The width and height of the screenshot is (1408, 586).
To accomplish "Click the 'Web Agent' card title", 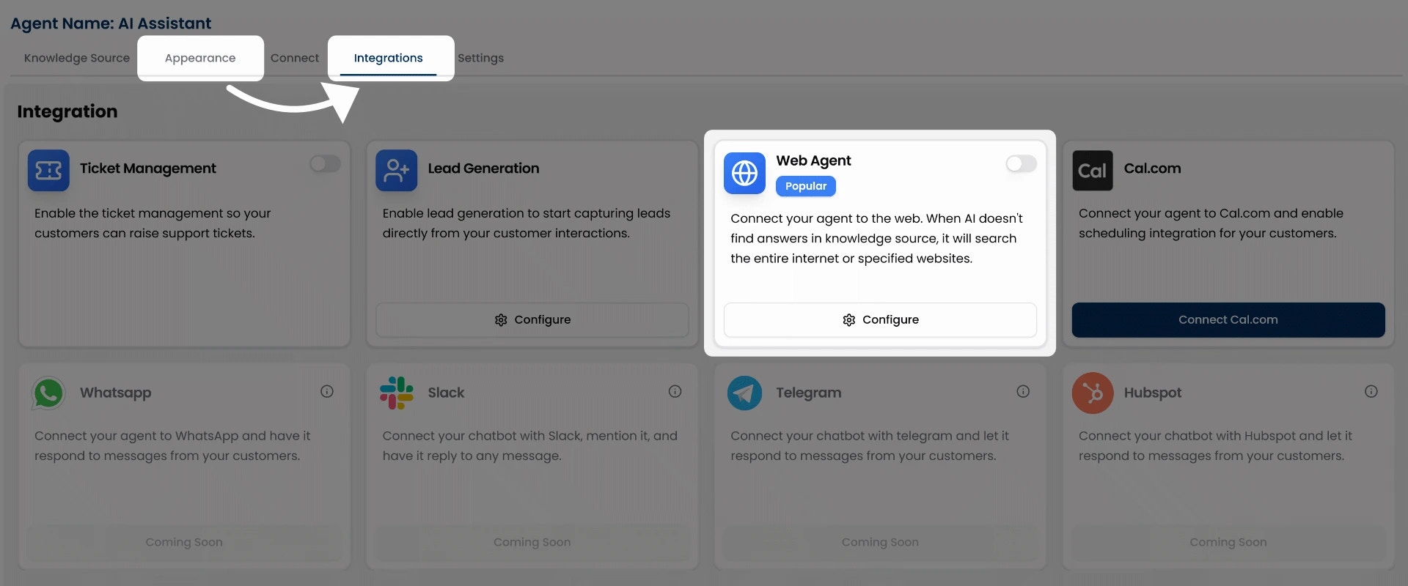I will pyautogui.click(x=813, y=160).
